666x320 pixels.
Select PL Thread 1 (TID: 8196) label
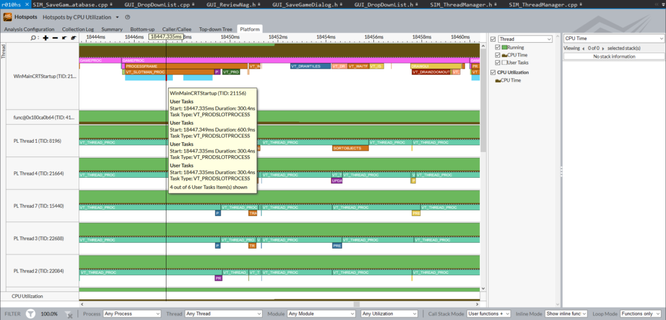tap(37, 141)
